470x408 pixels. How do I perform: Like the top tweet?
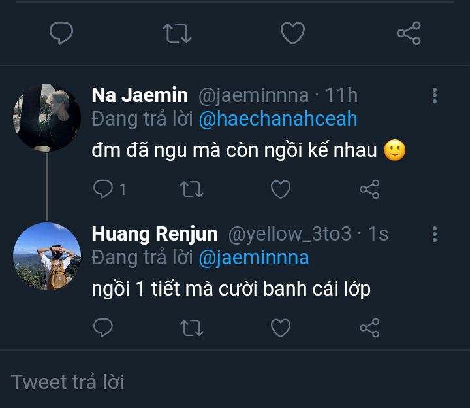tap(292, 33)
